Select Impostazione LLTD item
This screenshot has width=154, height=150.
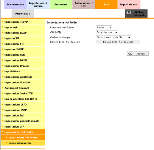point(23,105)
